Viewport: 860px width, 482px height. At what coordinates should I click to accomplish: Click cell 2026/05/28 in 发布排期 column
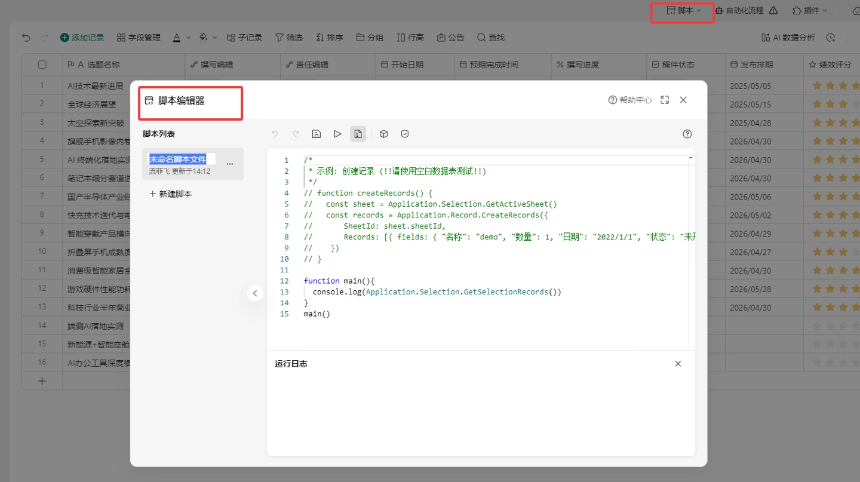click(764, 288)
